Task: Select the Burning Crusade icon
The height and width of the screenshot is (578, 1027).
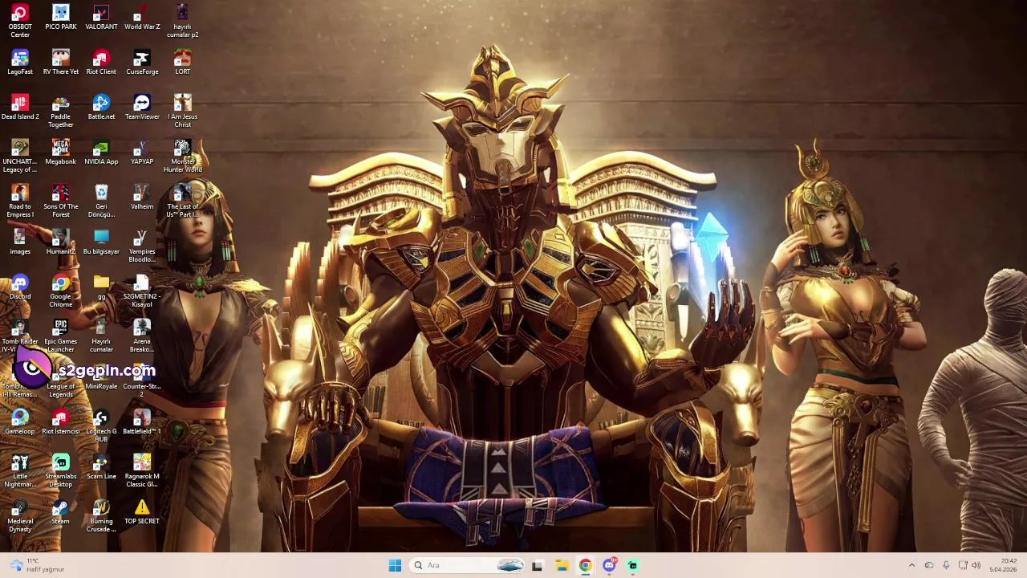Action: coord(101,515)
